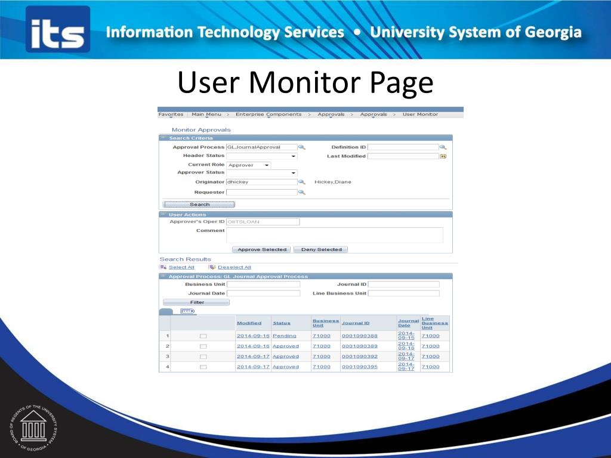Open Requester lookup magnifier icon
This screenshot has height=458, width=611.
pyautogui.click(x=301, y=193)
